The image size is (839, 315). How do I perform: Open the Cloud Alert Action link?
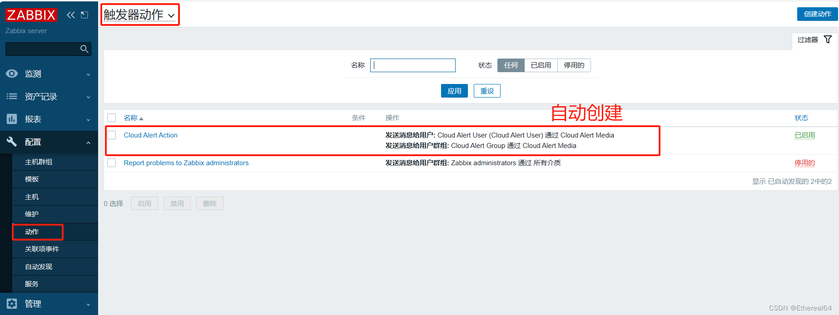150,135
